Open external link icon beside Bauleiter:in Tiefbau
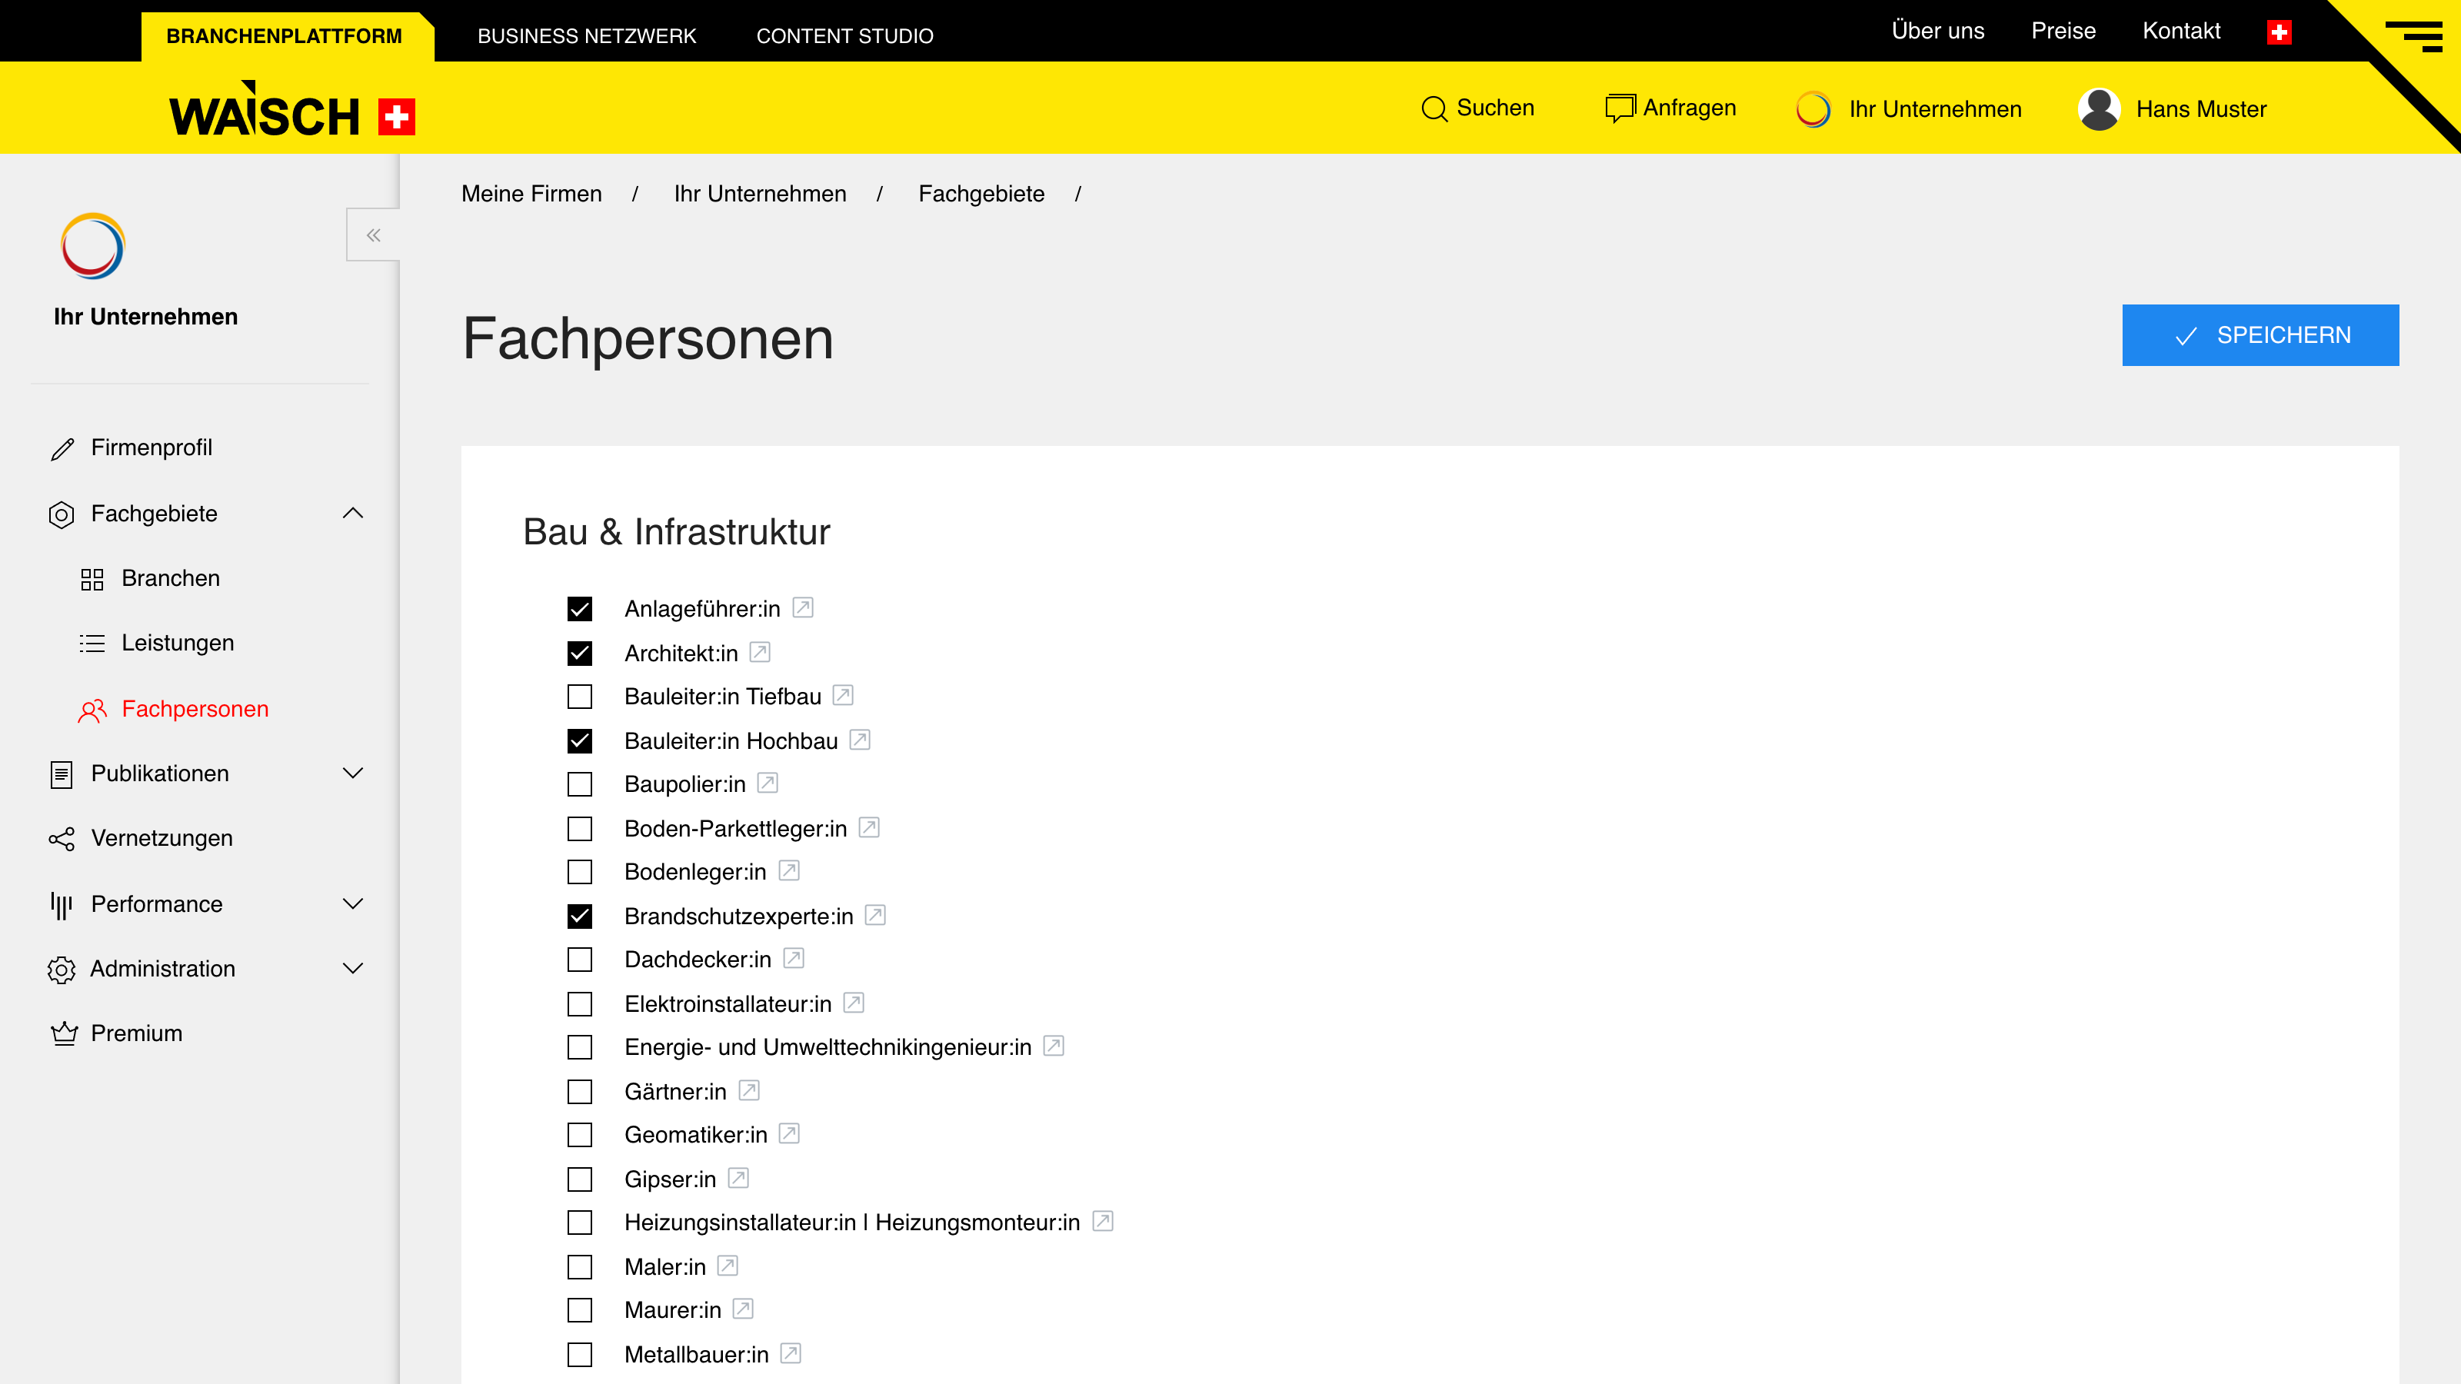This screenshot has width=2461, height=1384. [x=843, y=695]
